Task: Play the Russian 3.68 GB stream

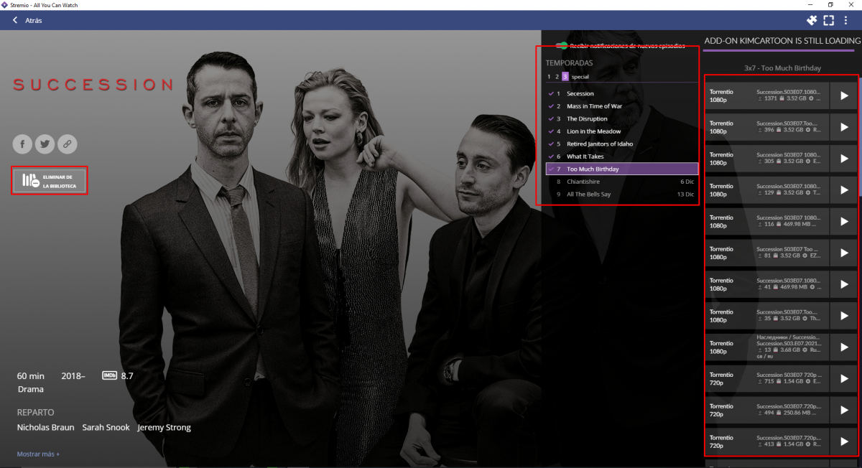Action: [x=844, y=347]
